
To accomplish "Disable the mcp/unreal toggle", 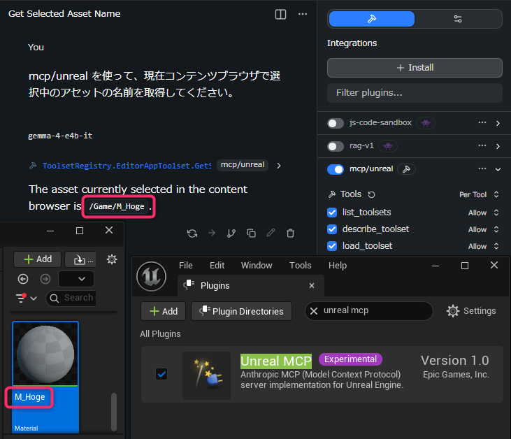I will pyautogui.click(x=336, y=169).
